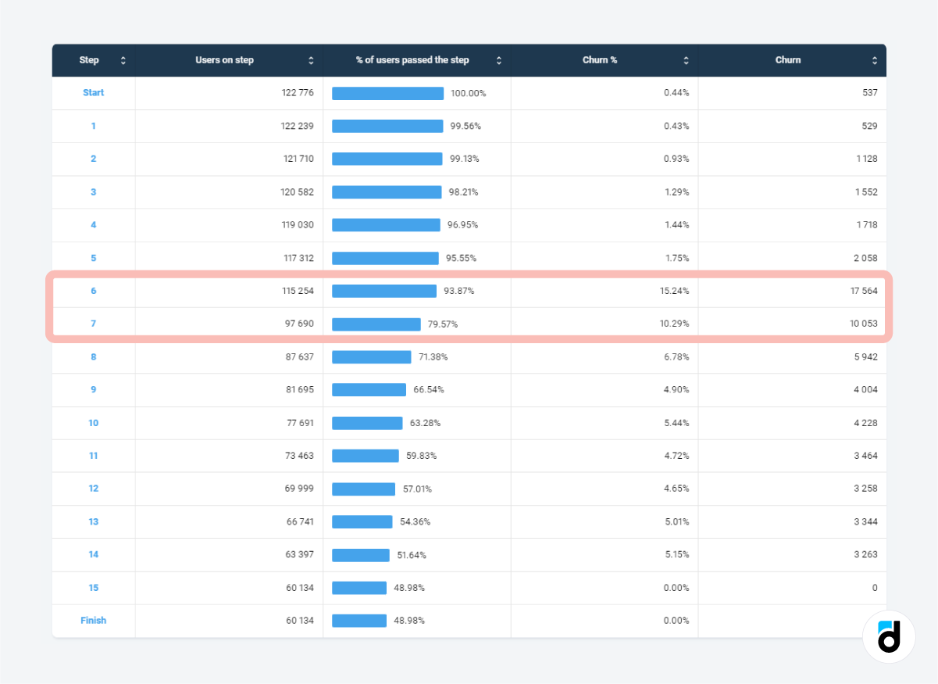Open step 7 link
The image size is (938, 684).
tap(93, 324)
